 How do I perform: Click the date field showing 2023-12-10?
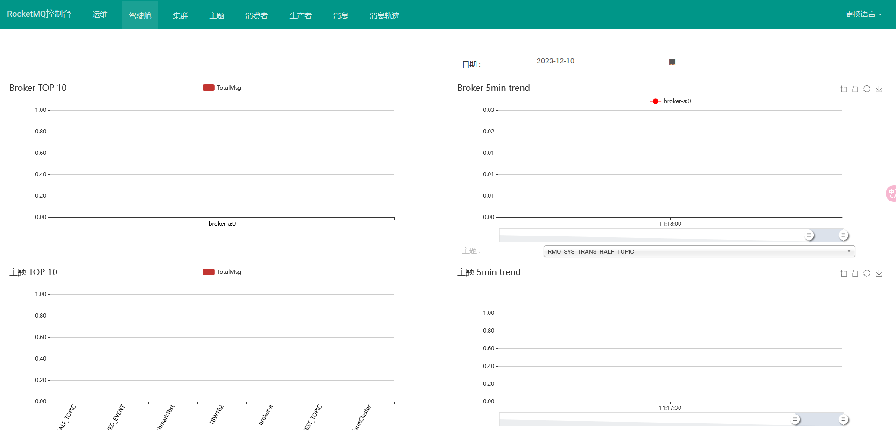click(x=600, y=62)
